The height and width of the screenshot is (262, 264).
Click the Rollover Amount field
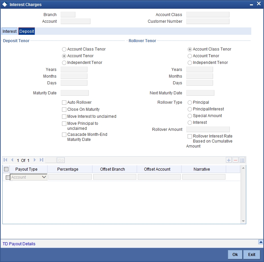click(208, 129)
